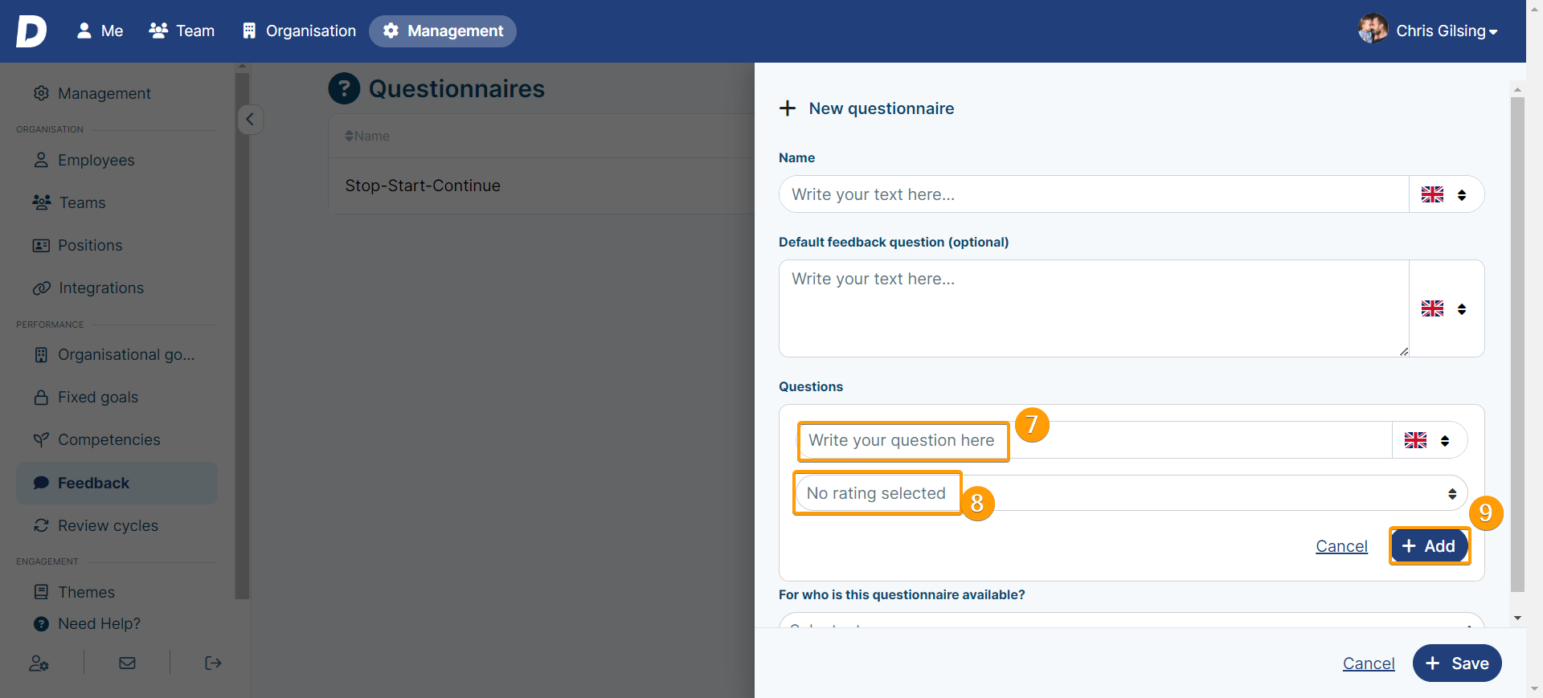This screenshot has width=1543, height=698.
Task: Click the Competencies sprout icon
Action: [x=41, y=439]
